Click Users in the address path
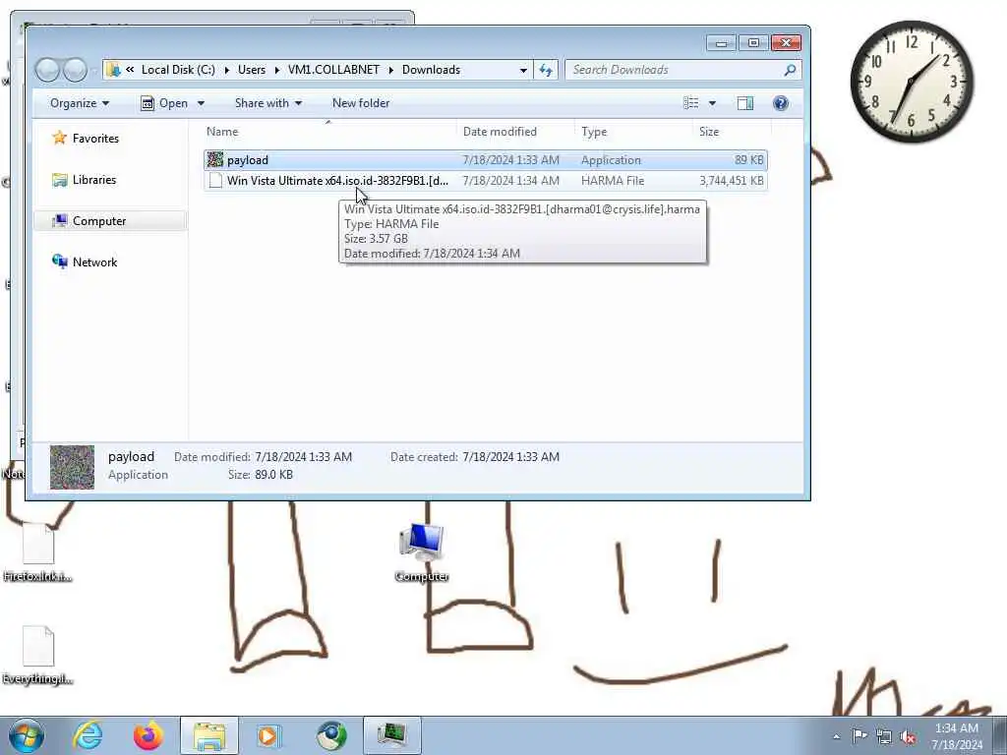1007x755 pixels. [x=251, y=70]
